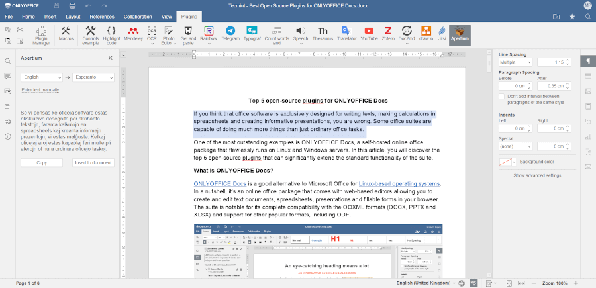Launch the Macros plugin
This screenshot has width=596, height=288.
click(x=66, y=34)
